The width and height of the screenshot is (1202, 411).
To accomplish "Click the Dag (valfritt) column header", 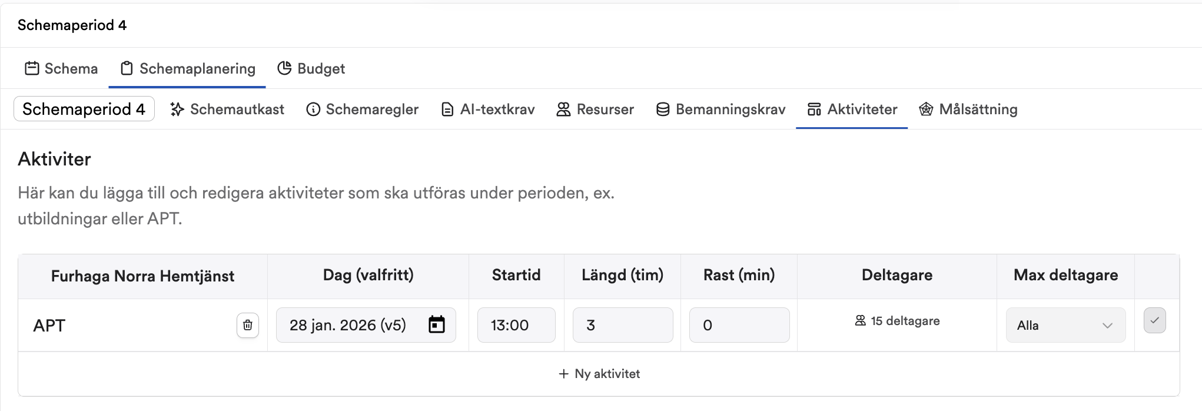I will click(x=368, y=275).
